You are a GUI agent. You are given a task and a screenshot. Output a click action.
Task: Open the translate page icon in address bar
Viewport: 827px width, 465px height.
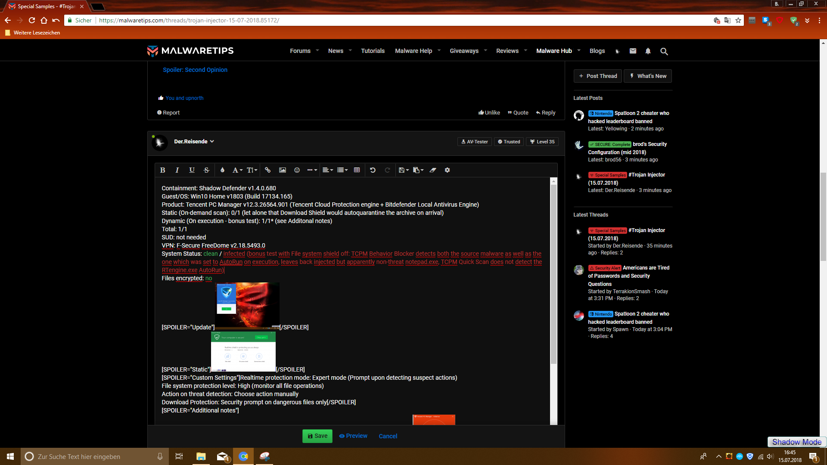point(728,20)
